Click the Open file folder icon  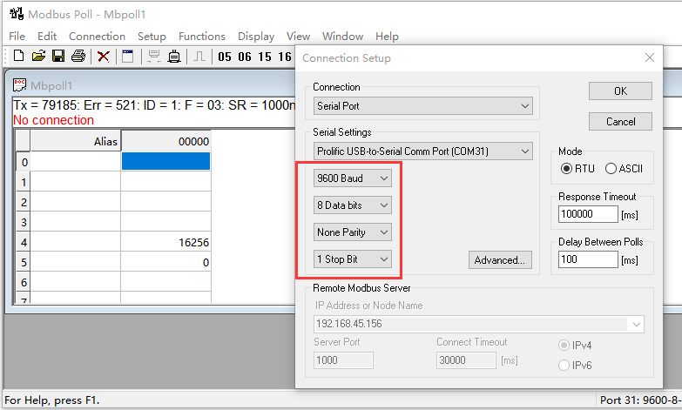point(38,57)
